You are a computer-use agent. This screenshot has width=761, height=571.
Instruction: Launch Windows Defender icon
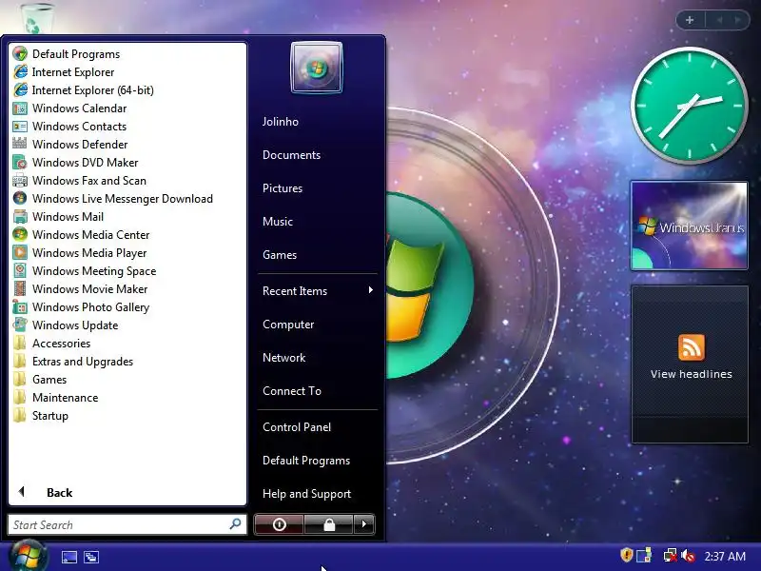tap(20, 145)
